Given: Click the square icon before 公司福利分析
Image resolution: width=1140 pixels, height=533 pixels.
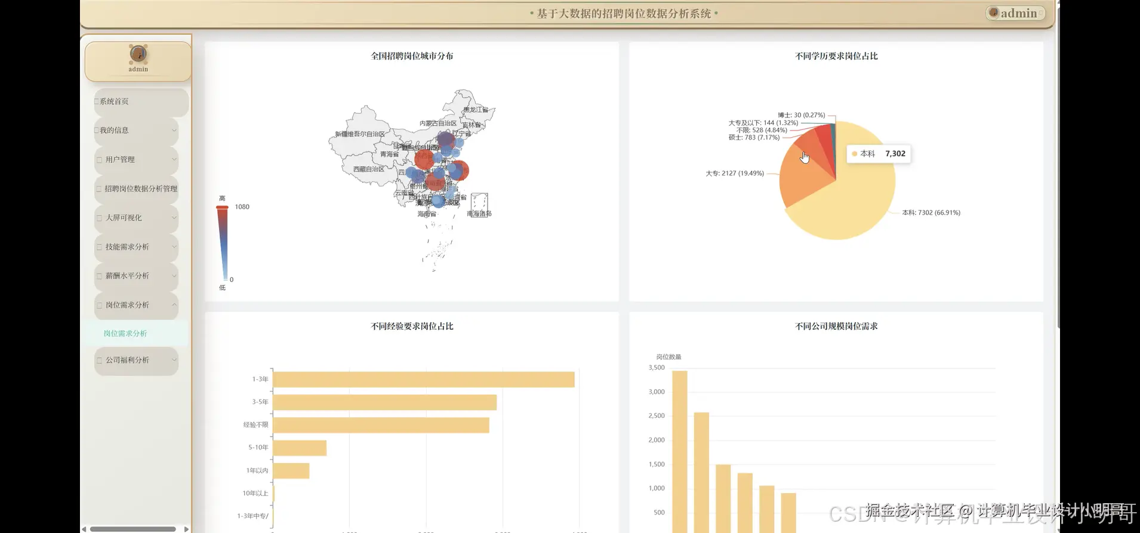Looking at the screenshot, I should pos(99,360).
